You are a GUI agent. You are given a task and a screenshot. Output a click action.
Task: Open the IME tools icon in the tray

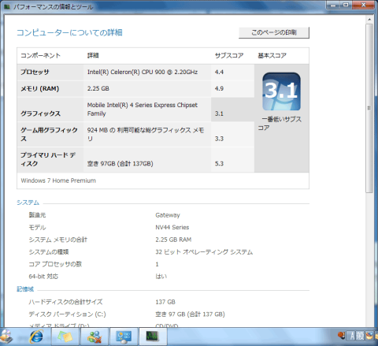tap(369, 336)
